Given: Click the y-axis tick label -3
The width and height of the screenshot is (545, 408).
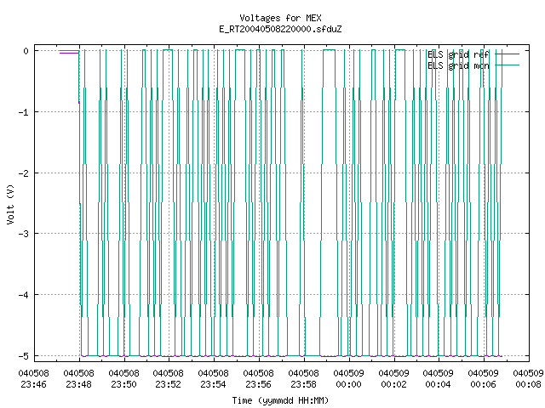Looking at the screenshot, I should pyautogui.click(x=24, y=234).
